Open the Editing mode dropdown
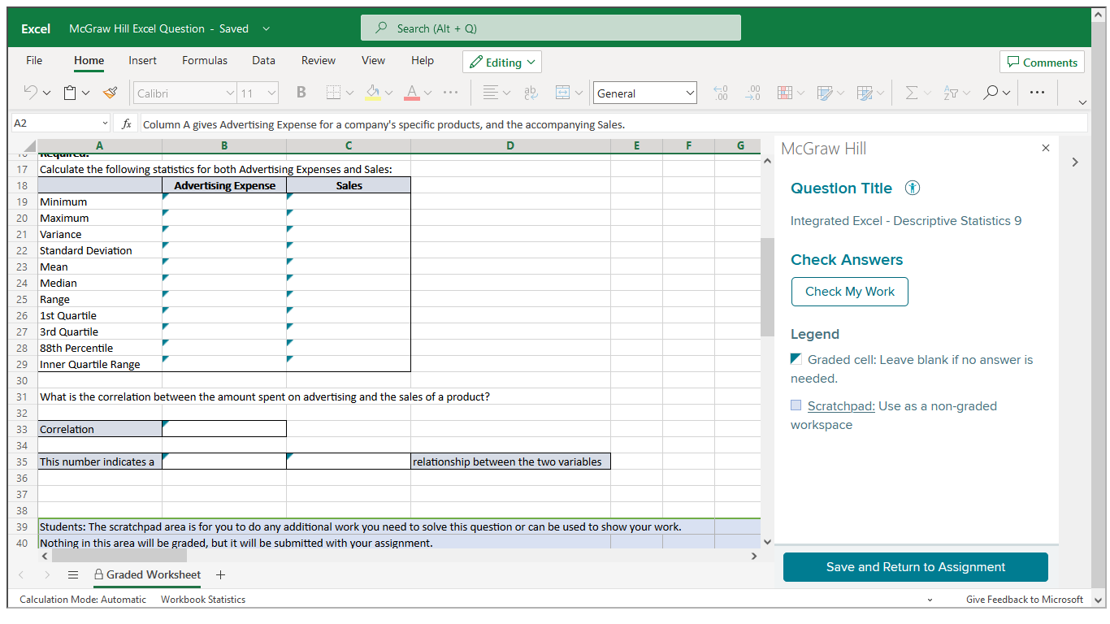The height and width of the screenshot is (624, 1110). click(x=501, y=61)
